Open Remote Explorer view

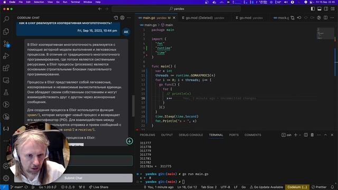(x=6, y=80)
